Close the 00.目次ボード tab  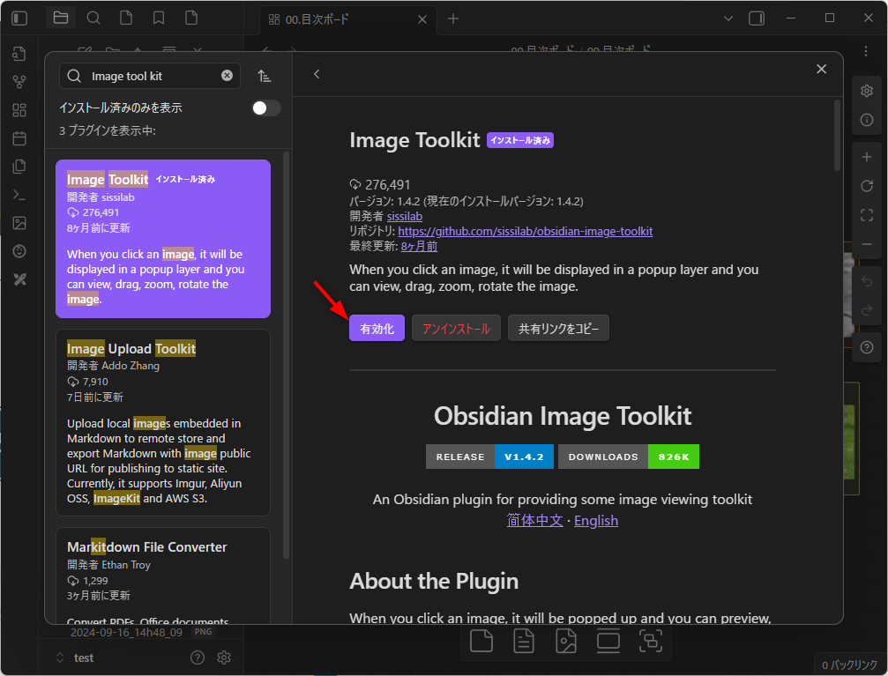tap(422, 19)
